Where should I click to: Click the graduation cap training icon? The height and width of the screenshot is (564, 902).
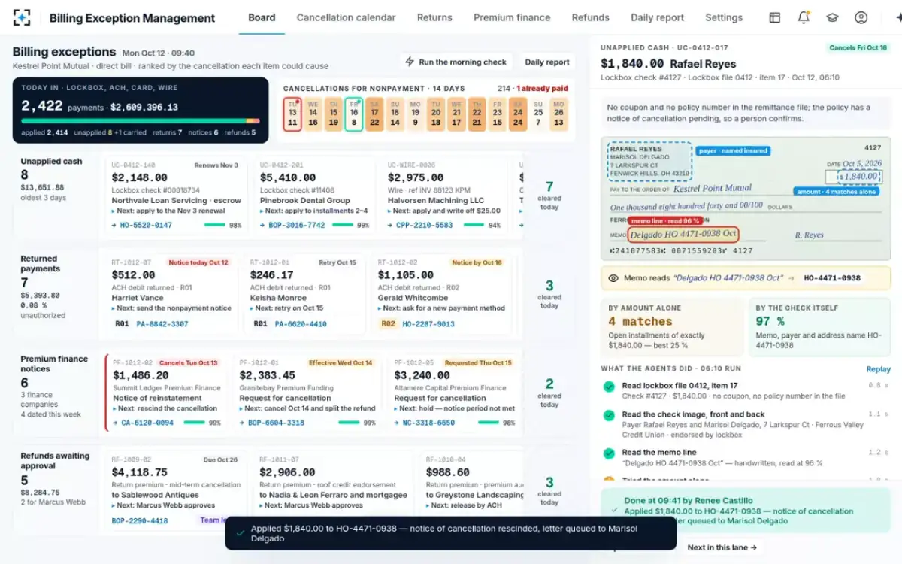[x=832, y=17]
